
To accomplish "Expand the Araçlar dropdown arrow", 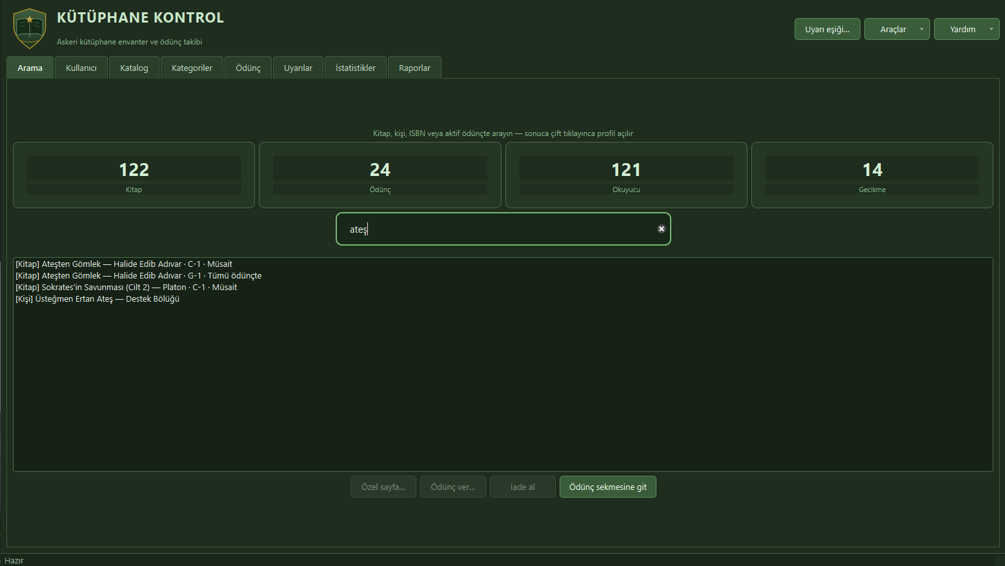I will coord(921,29).
